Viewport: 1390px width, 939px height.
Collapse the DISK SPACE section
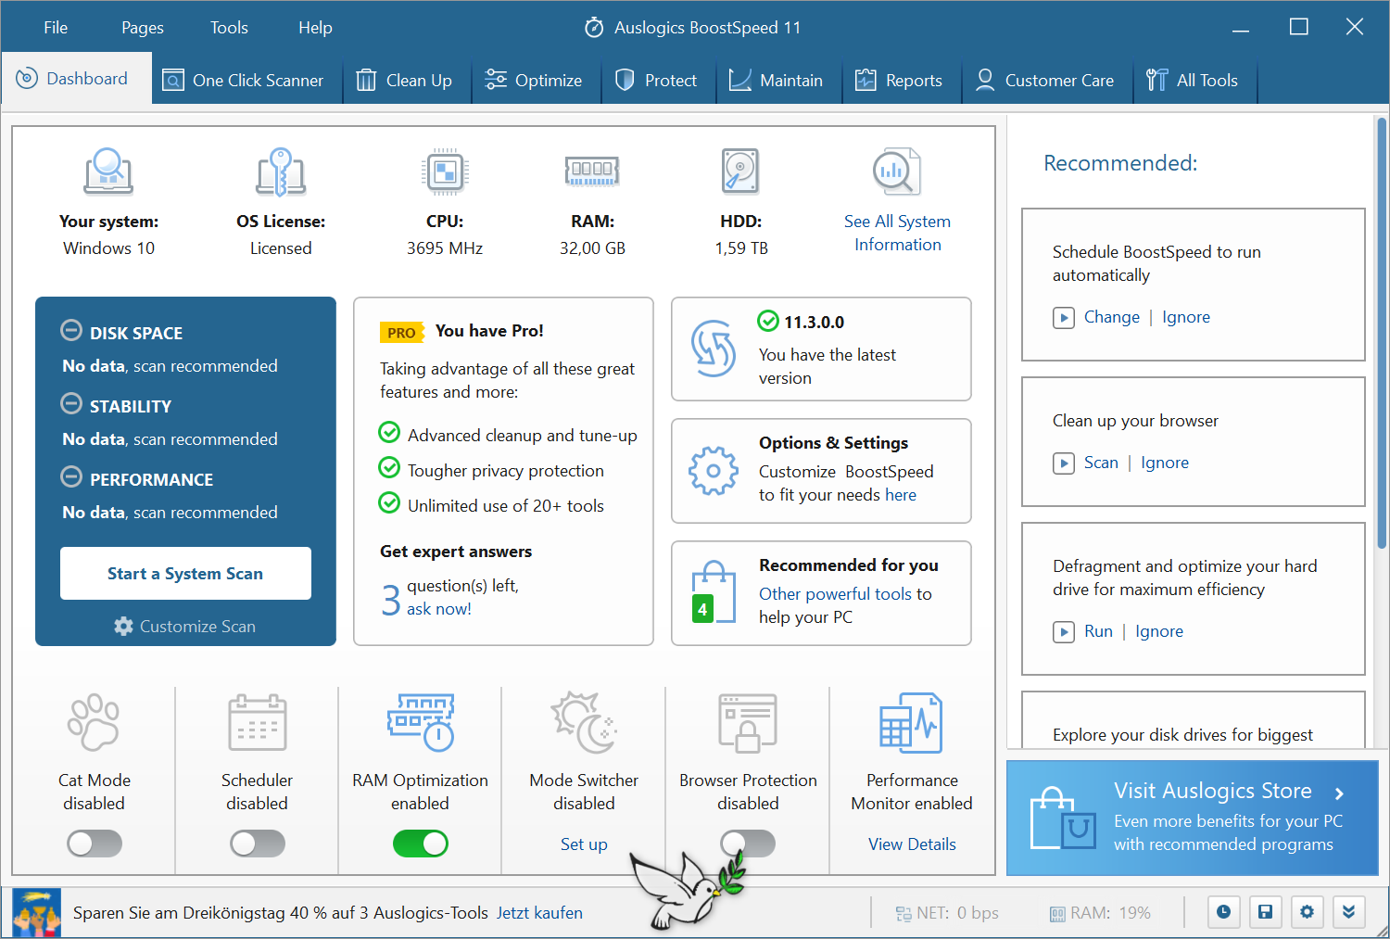(71, 330)
